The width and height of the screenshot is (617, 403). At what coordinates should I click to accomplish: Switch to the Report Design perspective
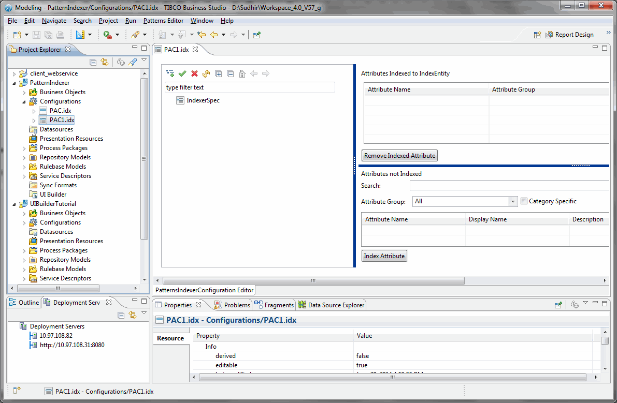pyautogui.click(x=569, y=35)
